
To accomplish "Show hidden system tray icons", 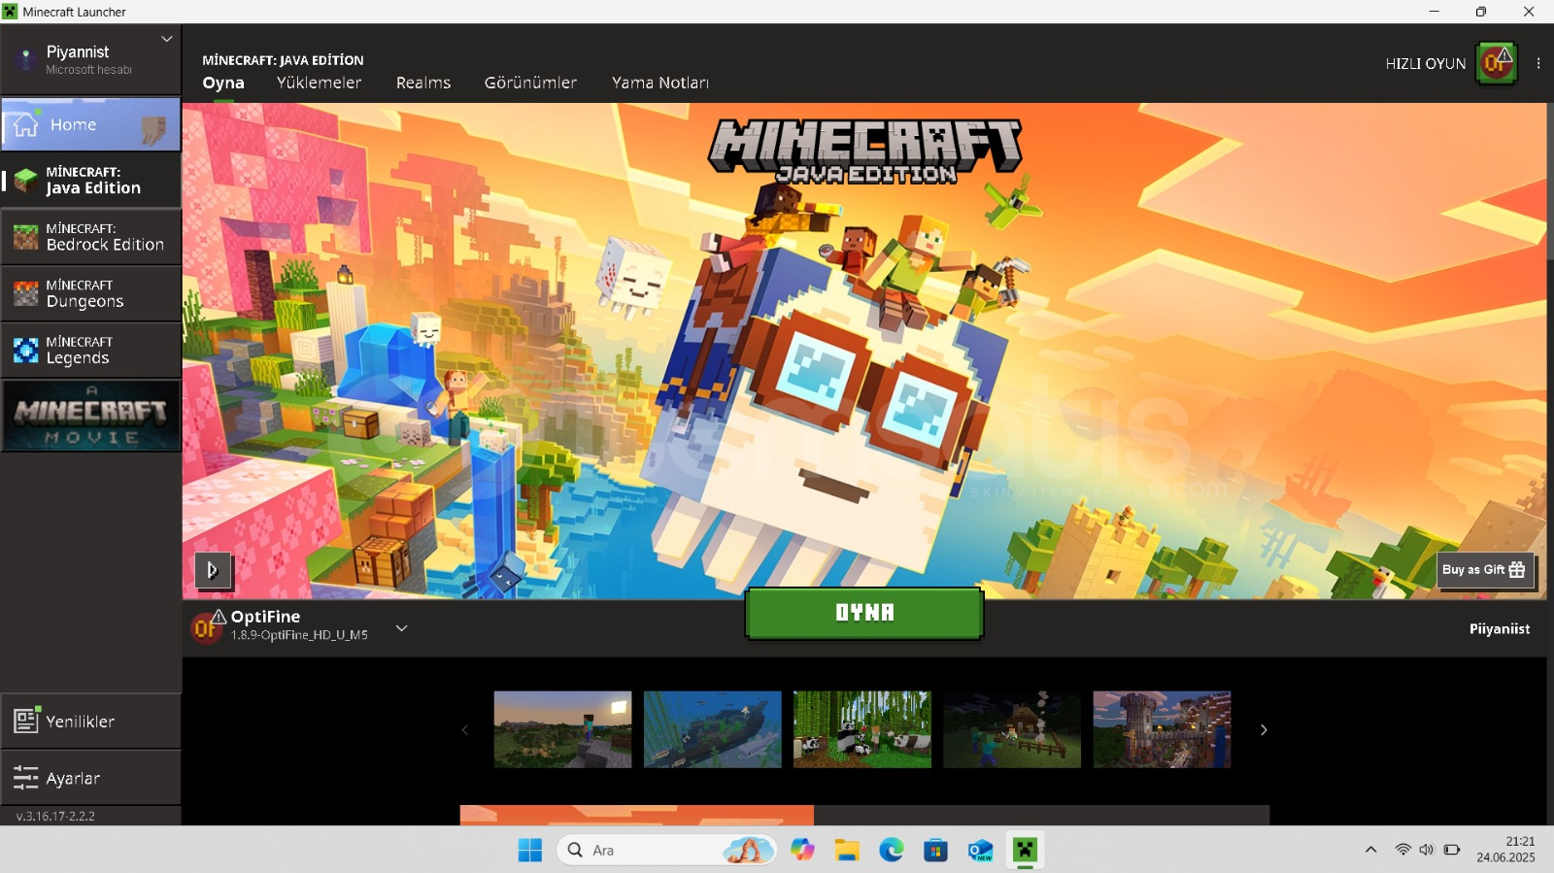I will pos(1370,850).
